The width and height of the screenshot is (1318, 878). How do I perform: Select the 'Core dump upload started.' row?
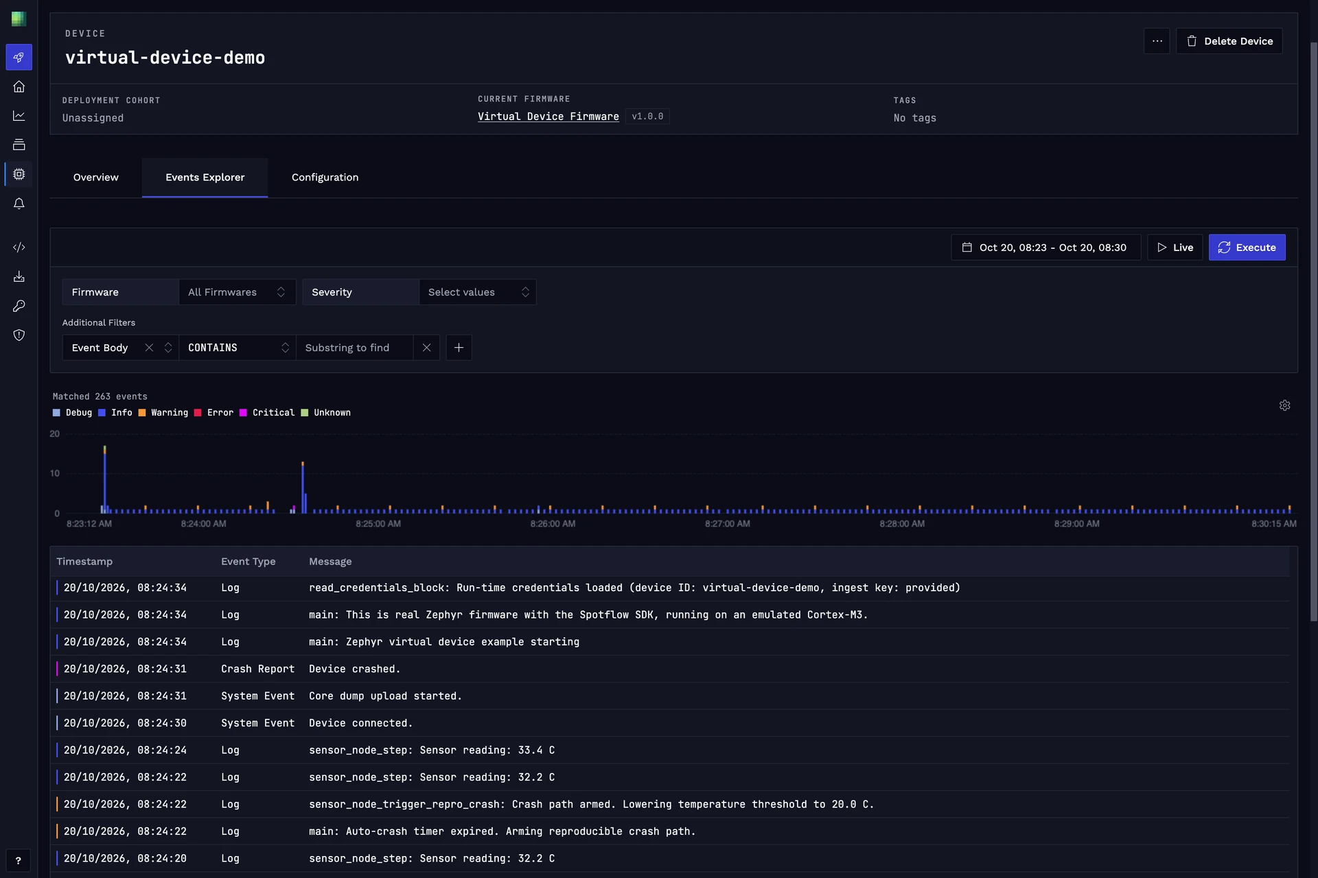(x=669, y=696)
